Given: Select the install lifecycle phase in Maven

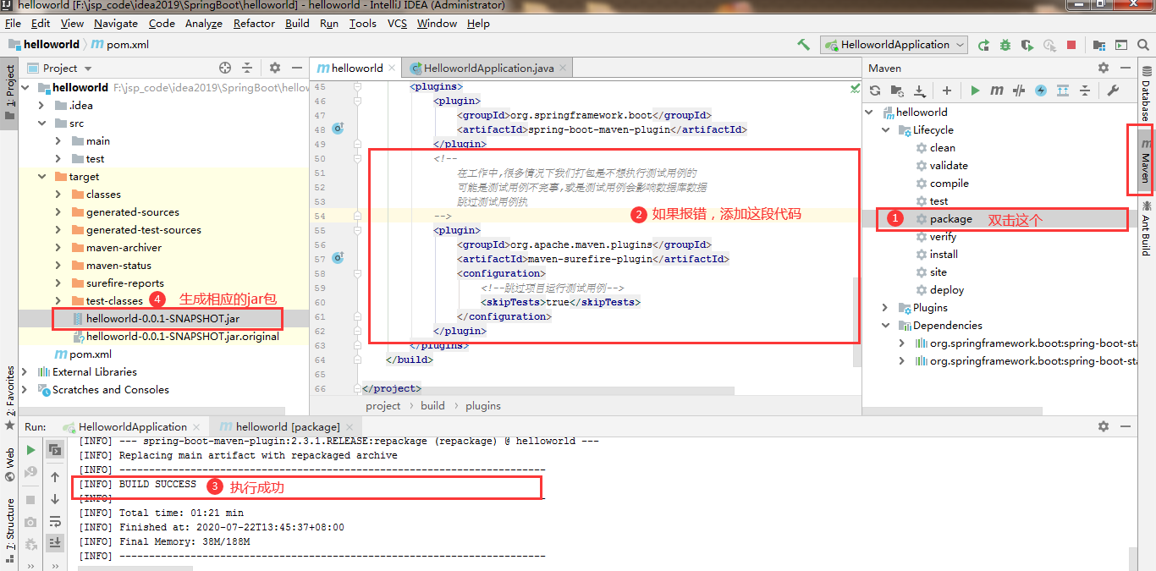Looking at the screenshot, I should (944, 255).
